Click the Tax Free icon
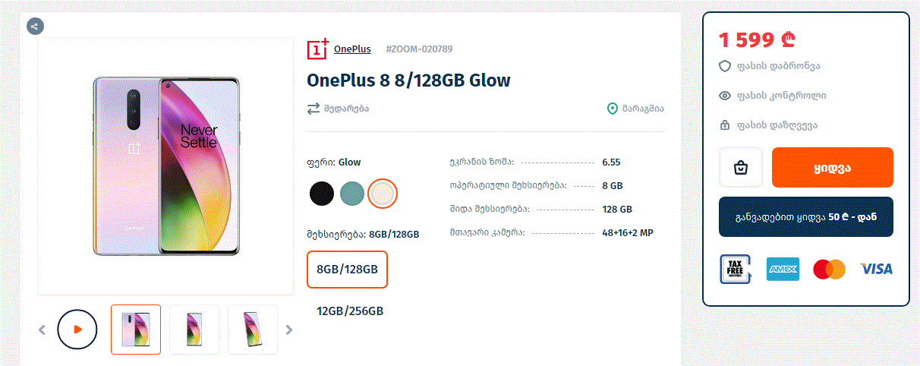 (735, 269)
